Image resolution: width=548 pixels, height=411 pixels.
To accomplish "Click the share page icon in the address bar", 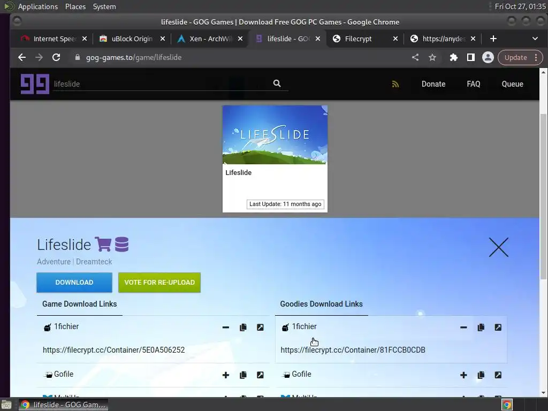I will tap(415, 57).
